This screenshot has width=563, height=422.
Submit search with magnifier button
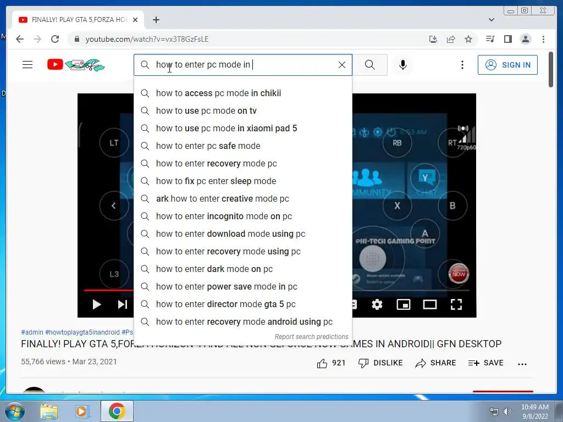tap(370, 65)
